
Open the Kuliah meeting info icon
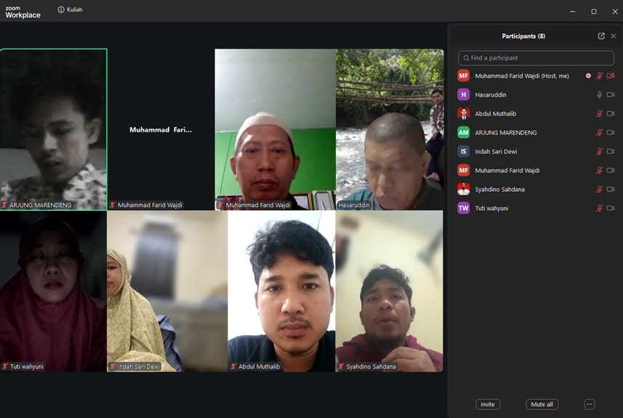[61, 9]
